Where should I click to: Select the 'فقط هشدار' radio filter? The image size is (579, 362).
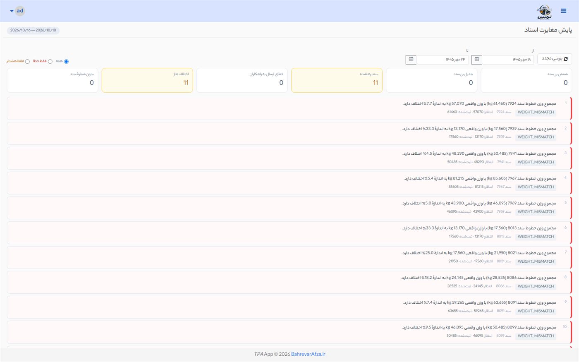(27, 61)
